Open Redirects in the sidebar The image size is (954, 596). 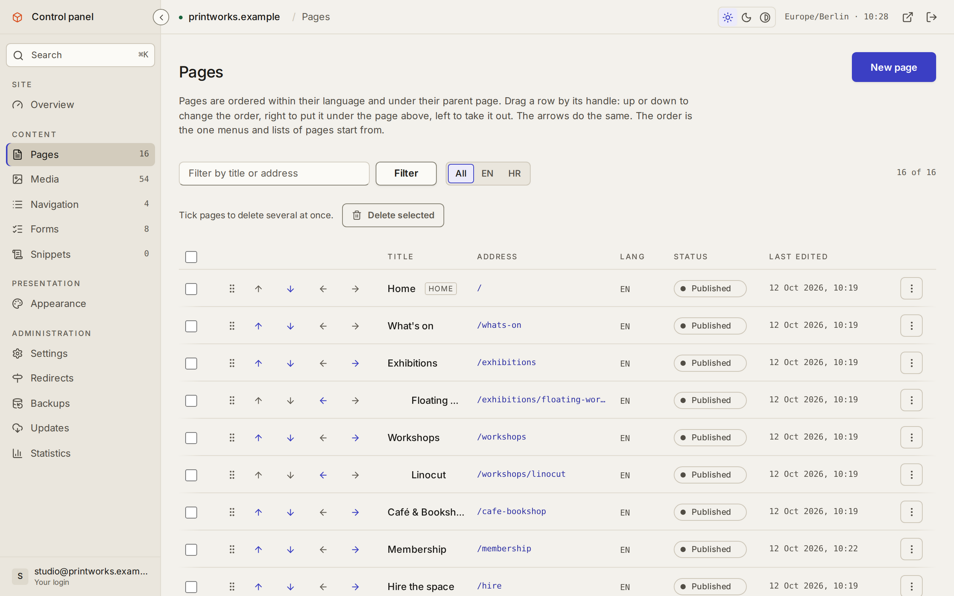click(81, 378)
